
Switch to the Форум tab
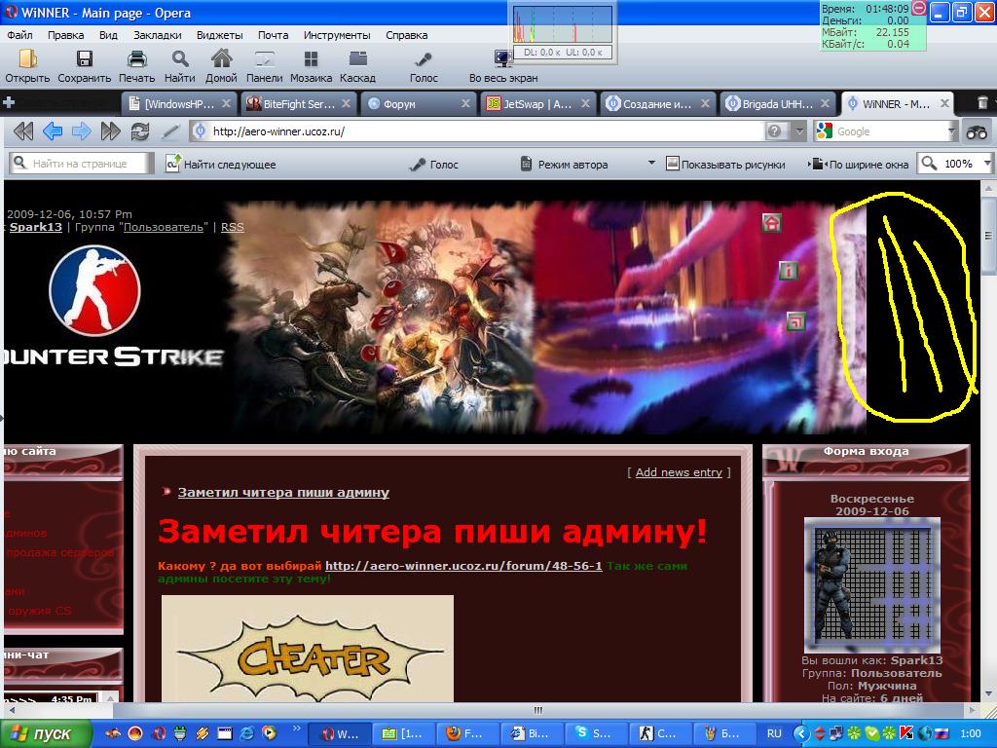tap(418, 103)
